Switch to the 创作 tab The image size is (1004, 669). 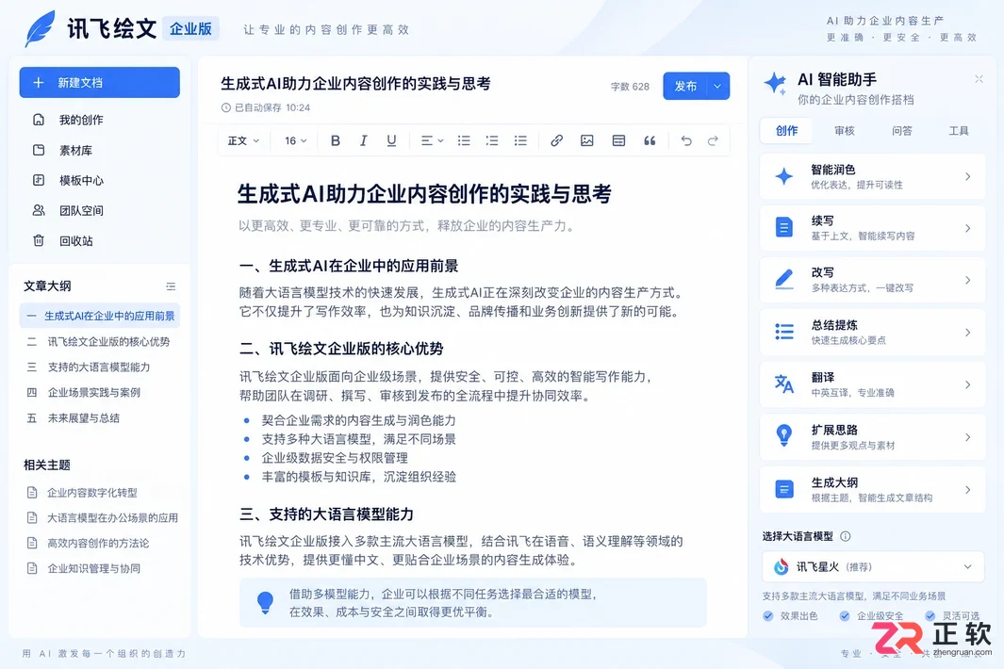[x=786, y=131]
